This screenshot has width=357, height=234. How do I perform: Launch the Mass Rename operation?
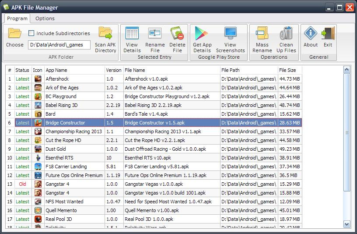pyautogui.click(x=262, y=33)
